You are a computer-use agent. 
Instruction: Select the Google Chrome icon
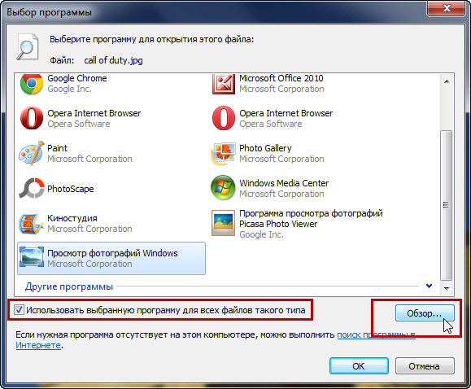pyautogui.click(x=32, y=84)
